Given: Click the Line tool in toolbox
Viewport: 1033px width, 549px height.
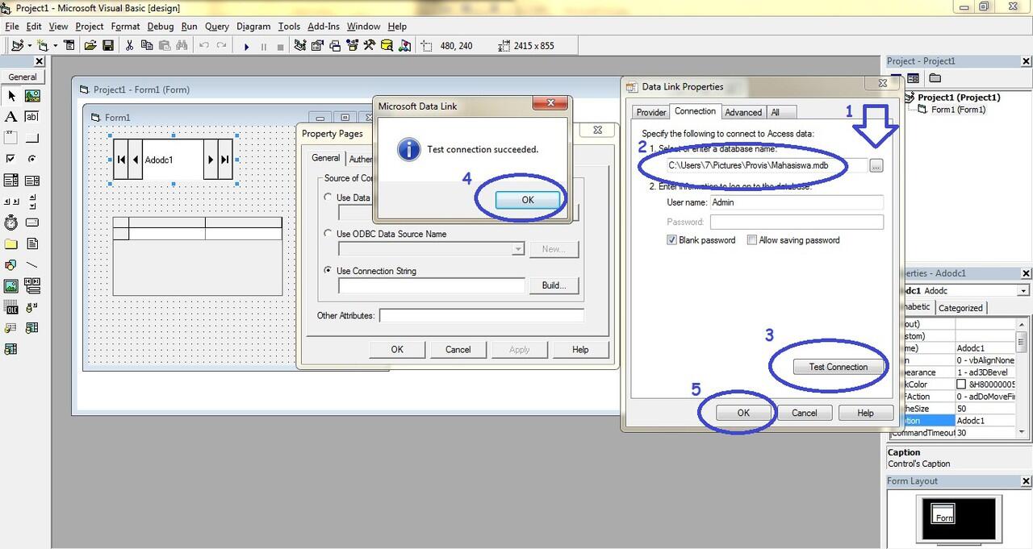Looking at the screenshot, I should [x=32, y=264].
